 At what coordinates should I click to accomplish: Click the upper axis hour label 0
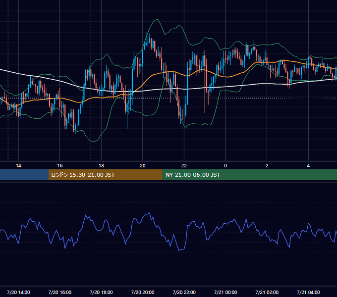225,166
